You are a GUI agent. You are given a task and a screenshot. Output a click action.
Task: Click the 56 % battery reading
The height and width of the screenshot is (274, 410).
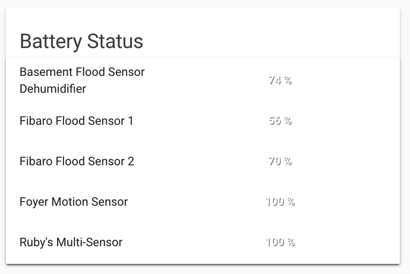[x=280, y=121]
